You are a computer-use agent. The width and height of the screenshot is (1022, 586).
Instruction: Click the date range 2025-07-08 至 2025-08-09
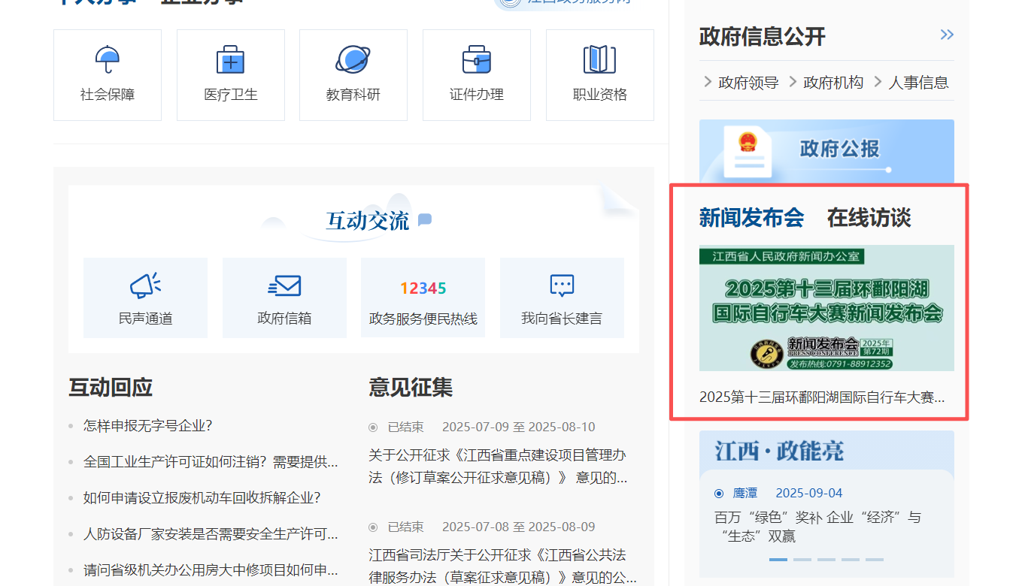coord(518,527)
